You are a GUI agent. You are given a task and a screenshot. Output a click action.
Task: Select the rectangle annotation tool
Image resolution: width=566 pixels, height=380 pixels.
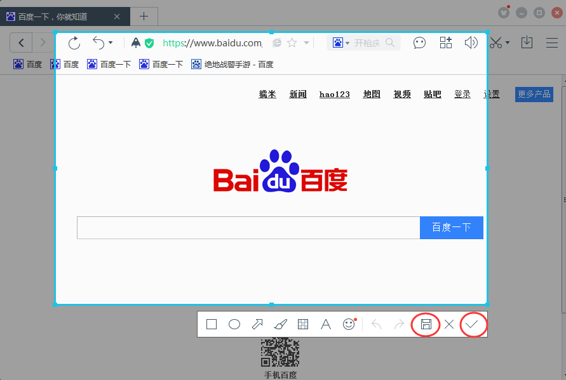click(212, 324)
